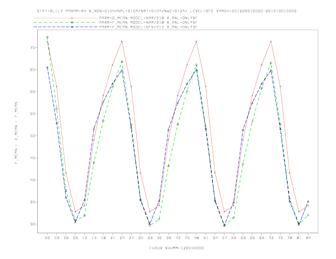Image resolution: width=336 pixels, height=259 pixels.
Task: Click the blue triangle data point at hour 00
Action: point(48,67)
